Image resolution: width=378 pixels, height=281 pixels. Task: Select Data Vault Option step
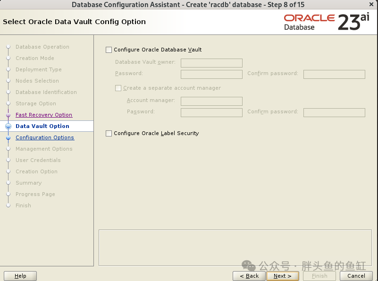coord(42,126)
